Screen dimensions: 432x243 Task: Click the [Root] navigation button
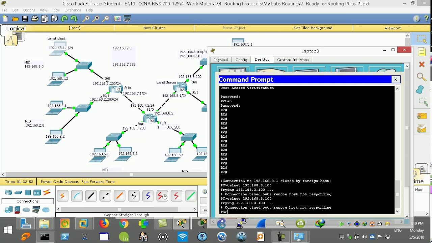[x=75, y=28]
